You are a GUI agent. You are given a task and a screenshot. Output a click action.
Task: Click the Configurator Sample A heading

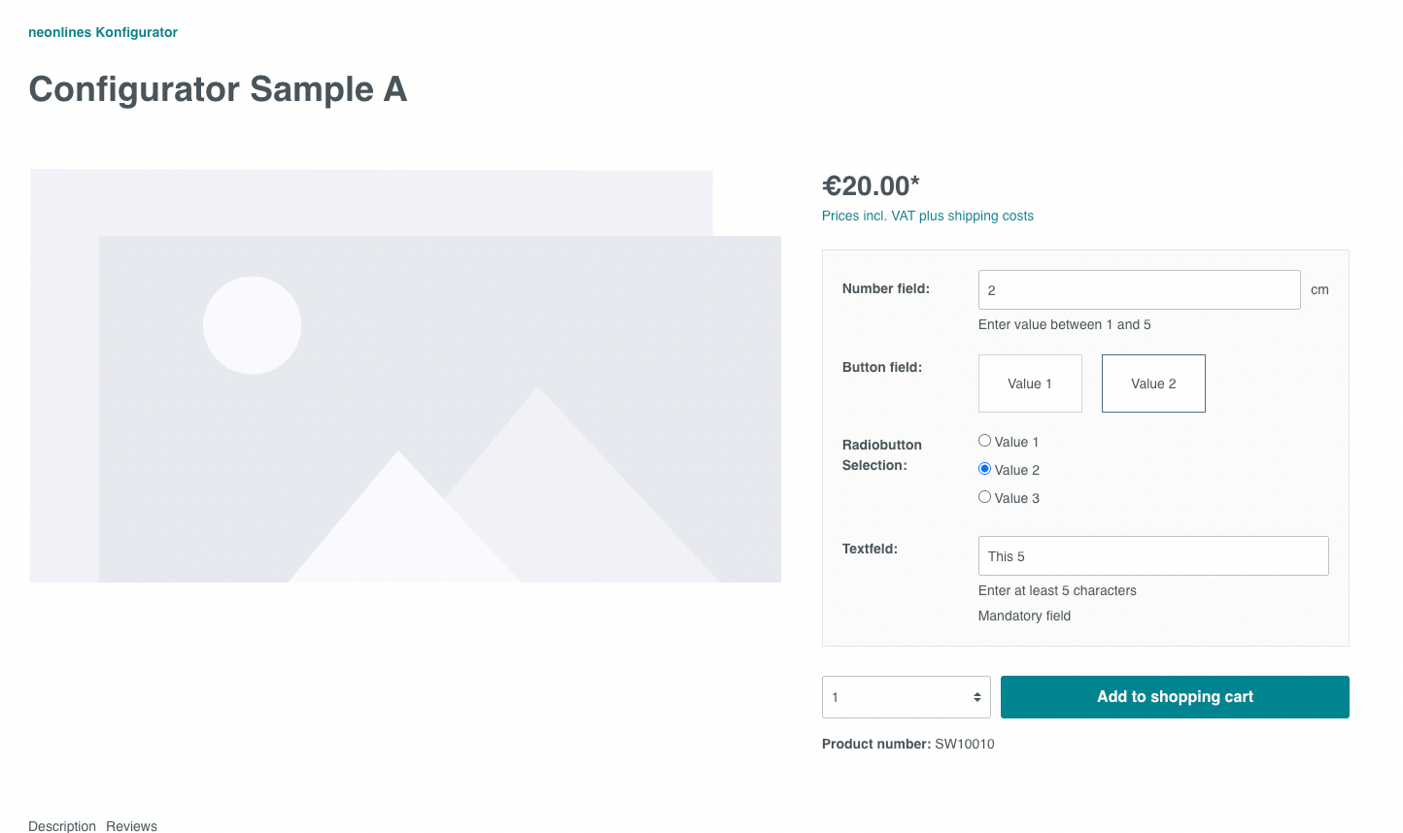click(218, 89)
